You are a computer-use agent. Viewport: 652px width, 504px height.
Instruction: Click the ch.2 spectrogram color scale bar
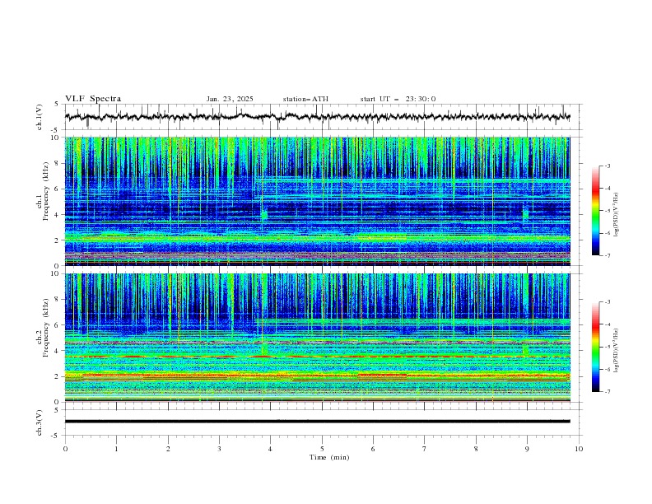pyautogui.click(x=595, y=347)
